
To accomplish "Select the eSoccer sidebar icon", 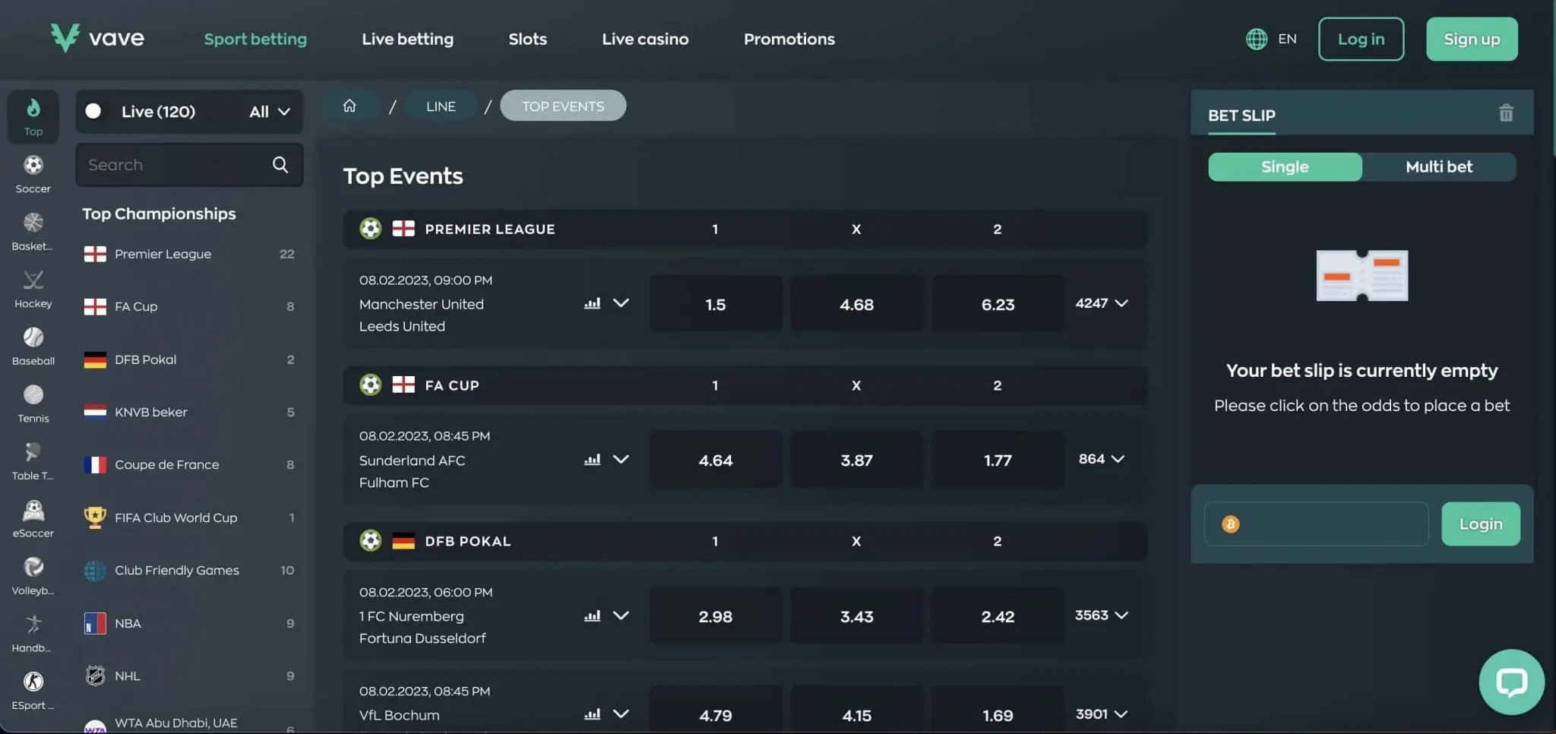I will tap(33, 510).
